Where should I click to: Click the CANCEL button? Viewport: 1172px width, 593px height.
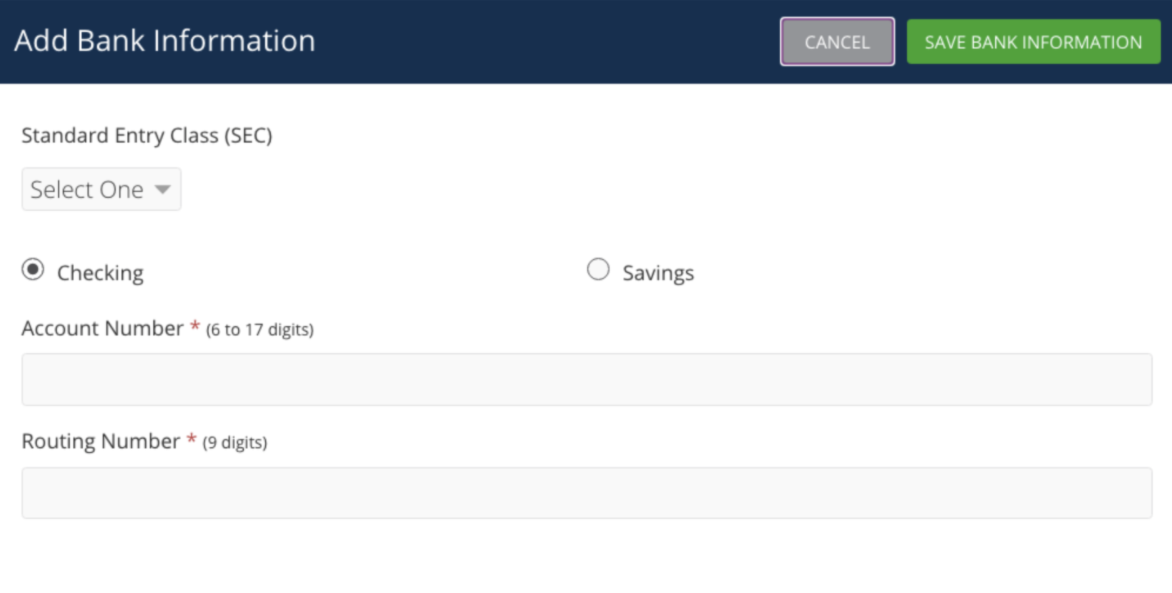point(837,42)
